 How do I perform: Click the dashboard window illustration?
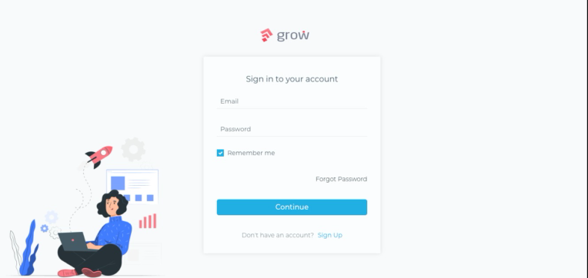(x=132, y=186)
